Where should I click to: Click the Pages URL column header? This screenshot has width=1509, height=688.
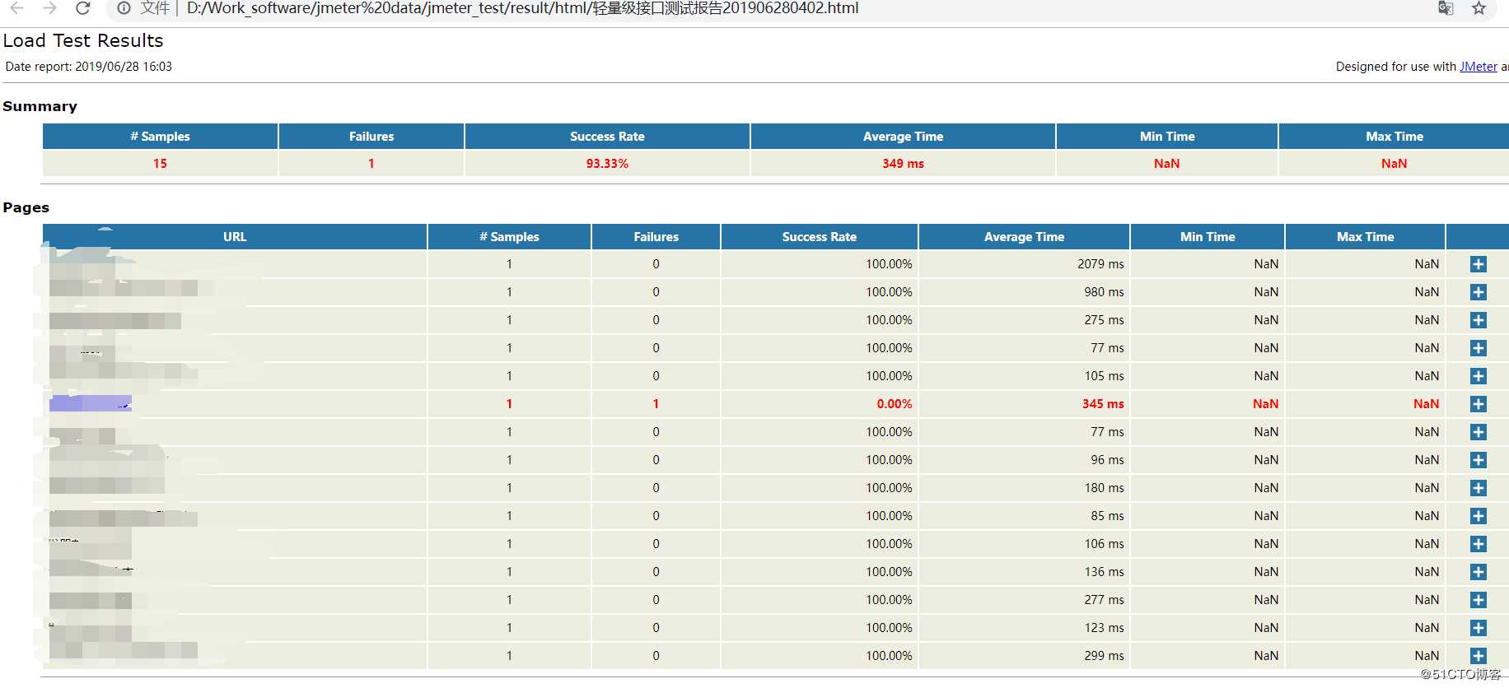pyautogui.click(x=235, y=237)
